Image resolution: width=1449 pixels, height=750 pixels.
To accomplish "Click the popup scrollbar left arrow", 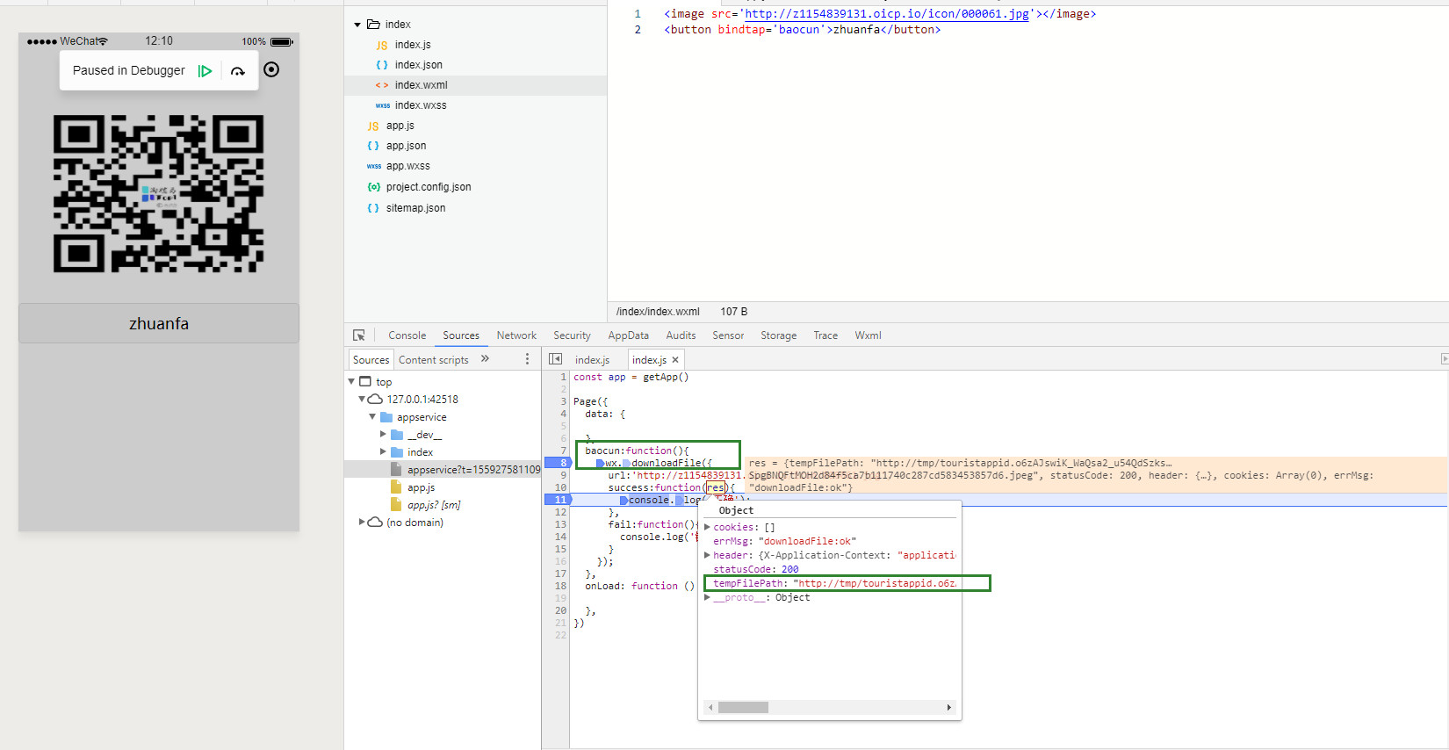I will click(710, 707).
